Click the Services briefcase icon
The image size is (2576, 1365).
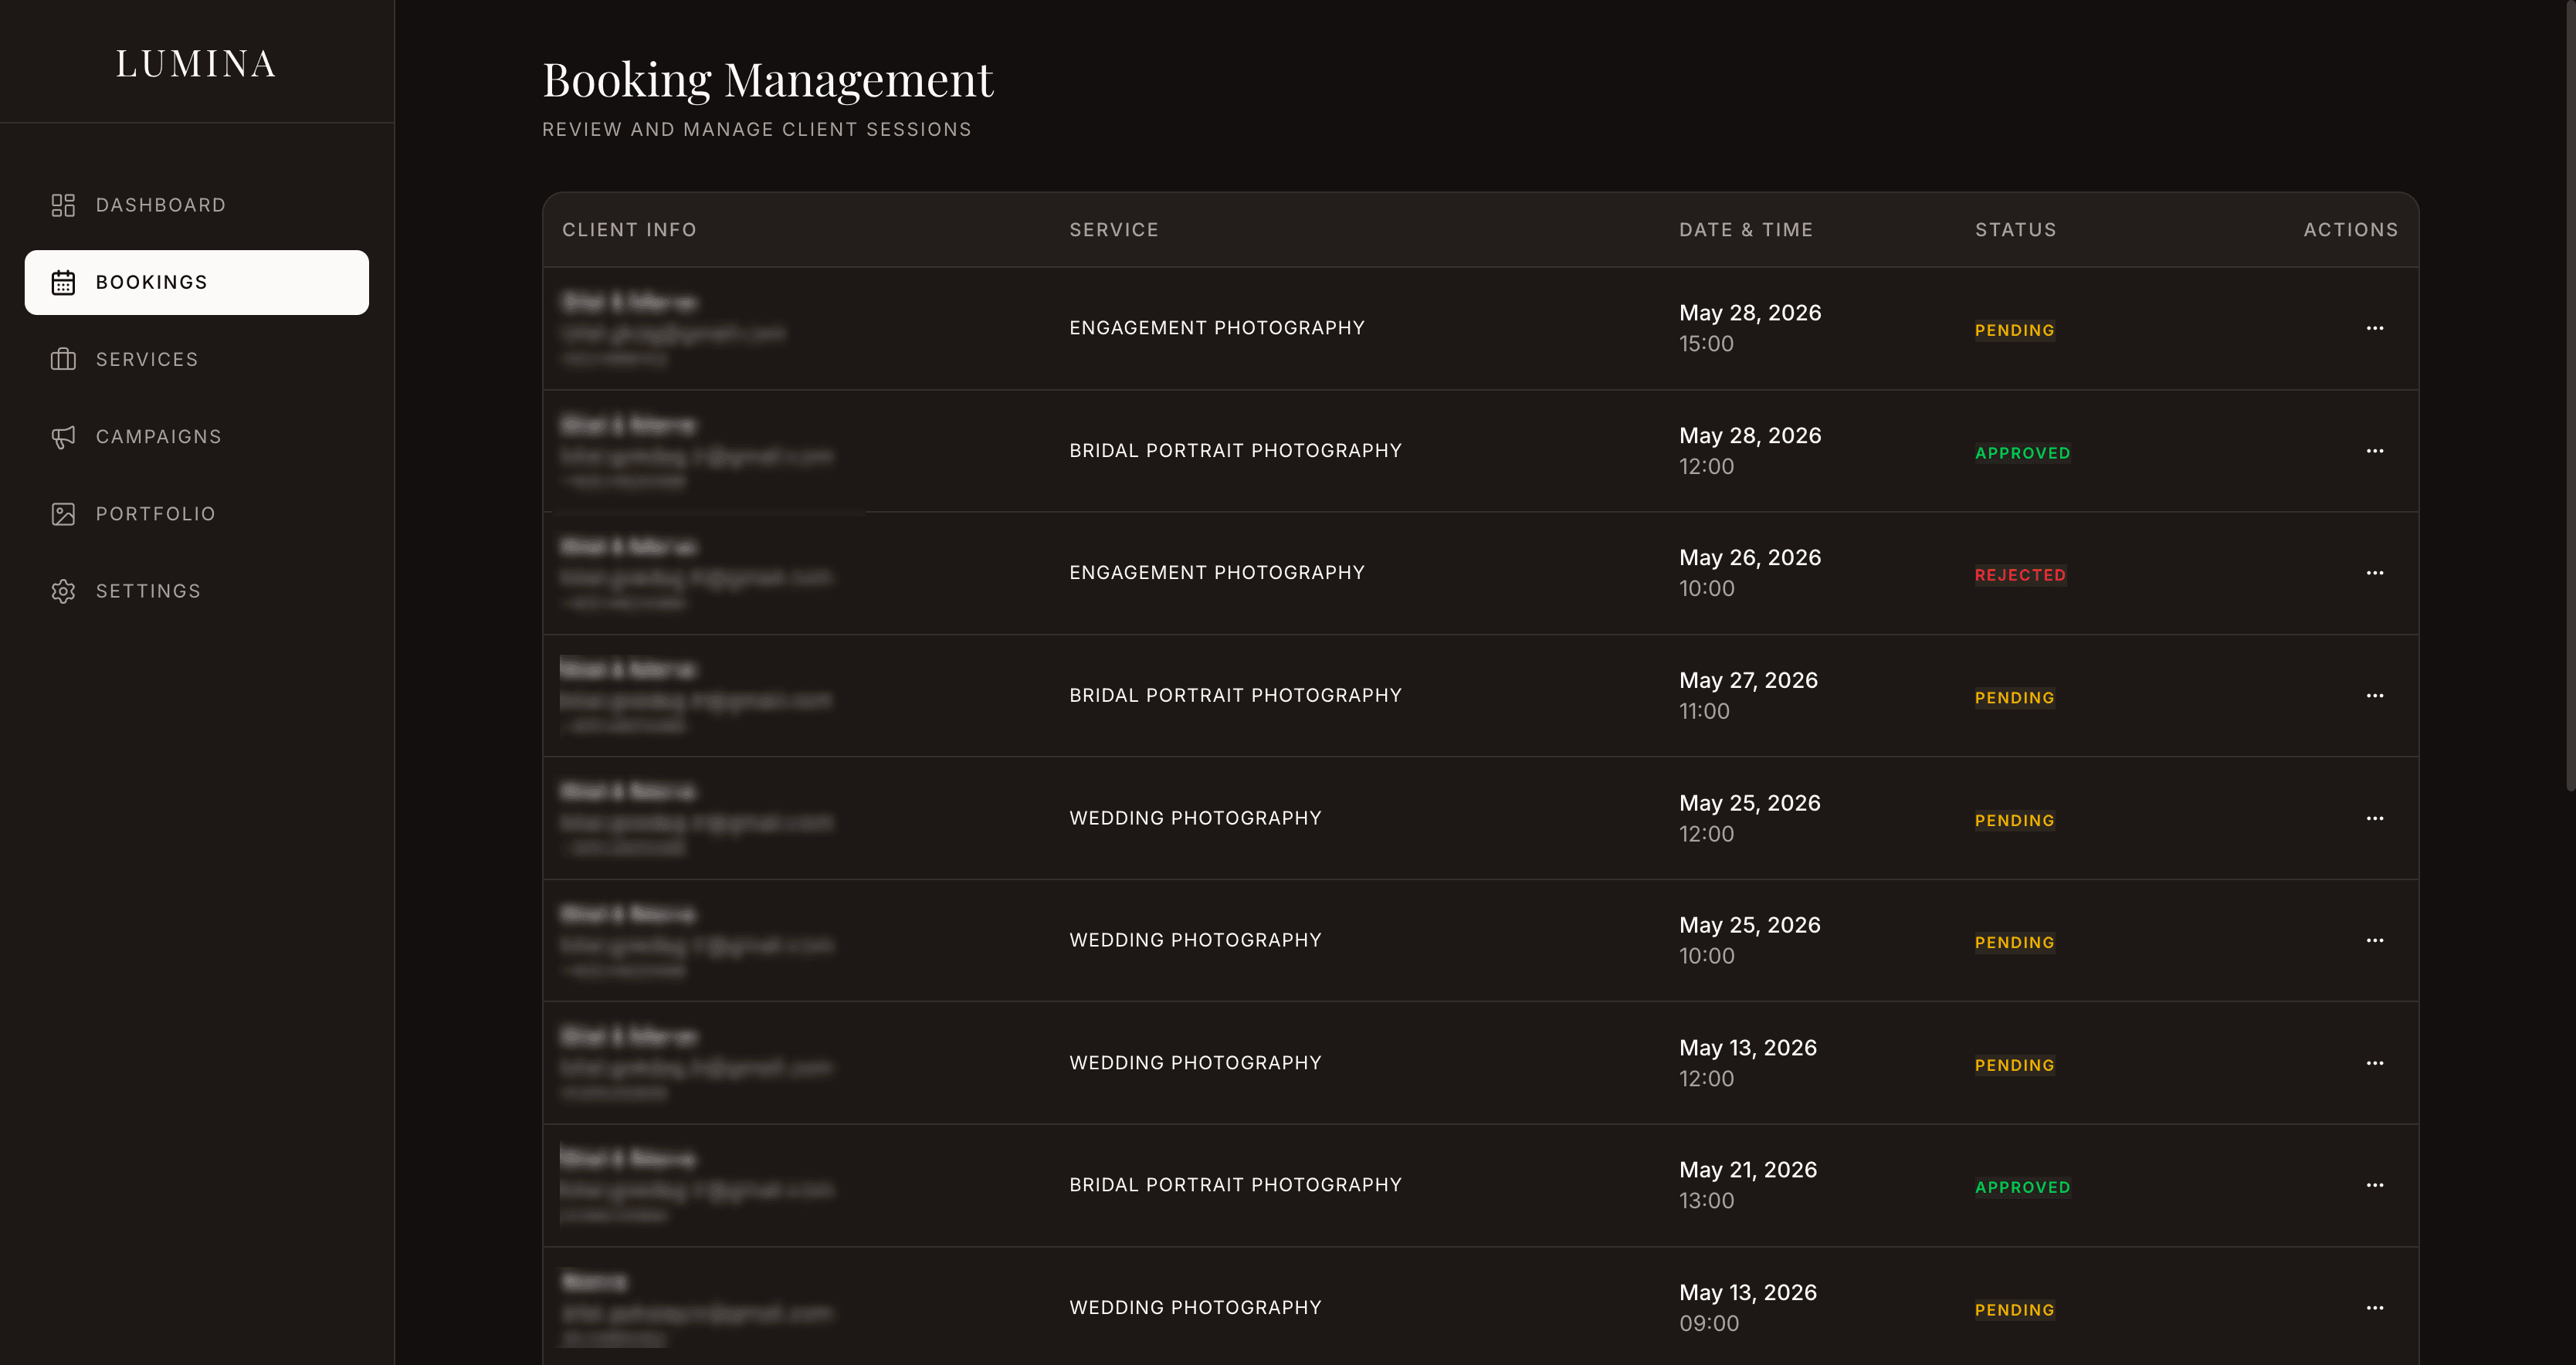(x=63, y=359)
